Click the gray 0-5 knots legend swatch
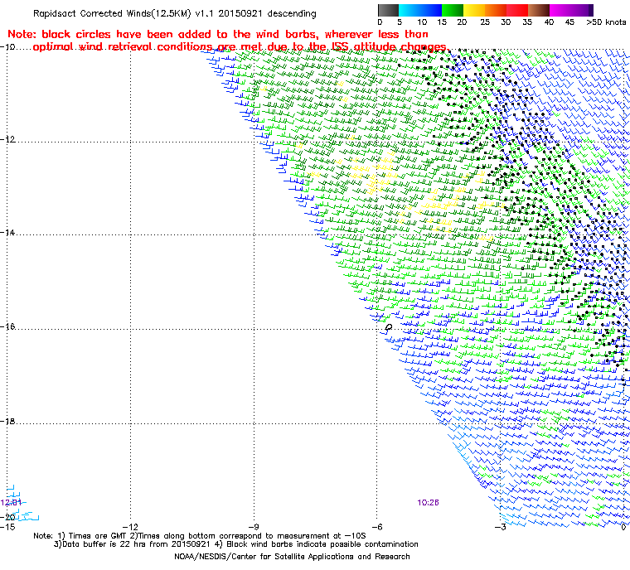The height and width of the screenshot is (570, 630). [x=389, y=10]
